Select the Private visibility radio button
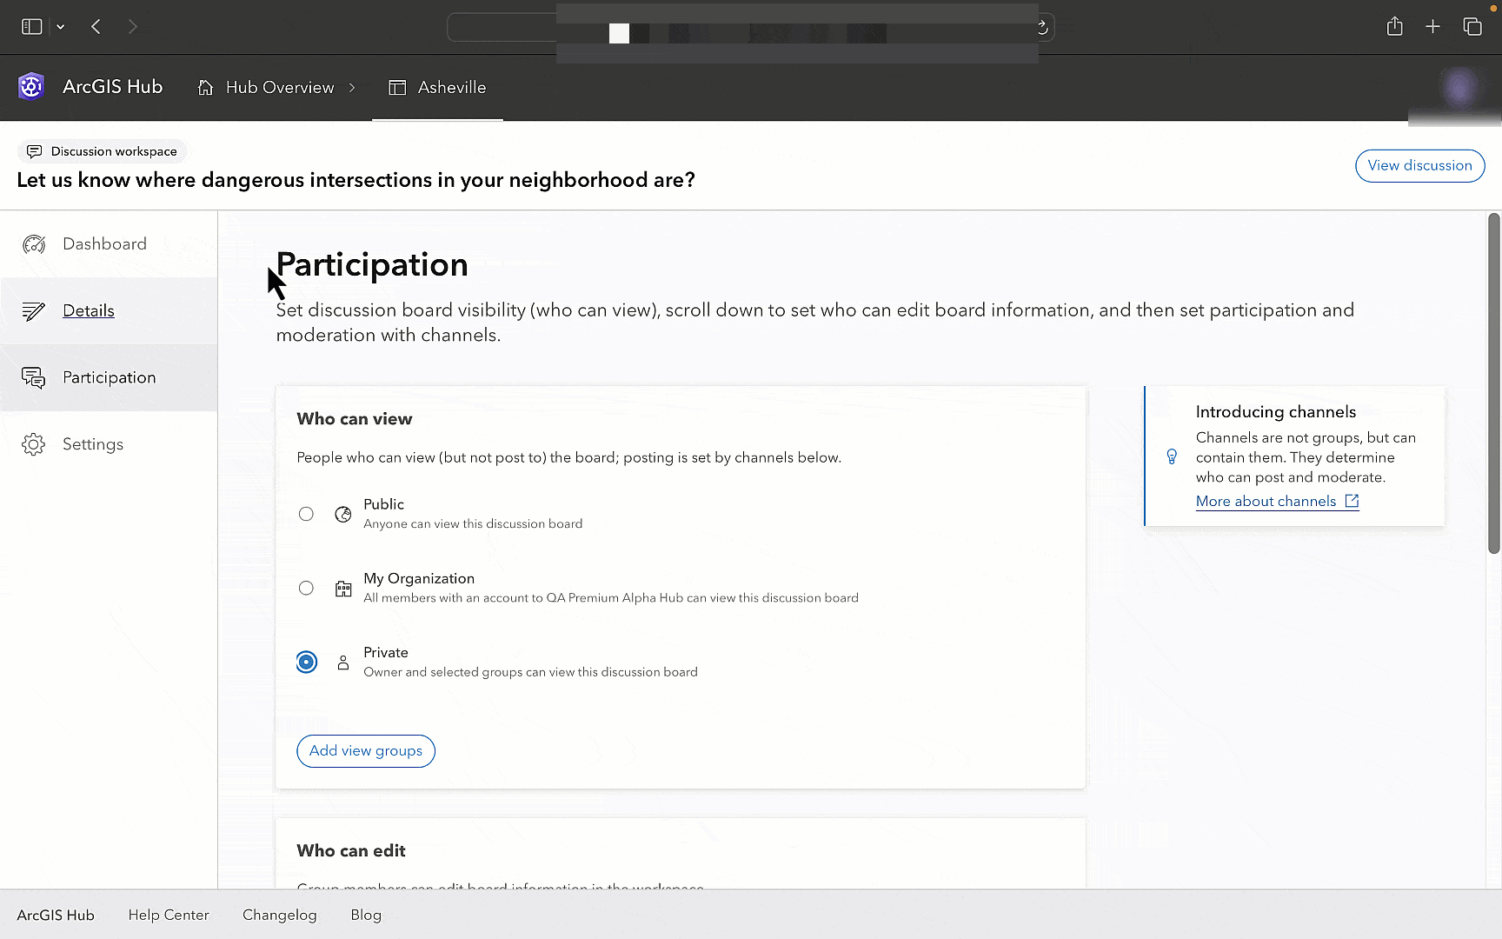 point(306,663)
